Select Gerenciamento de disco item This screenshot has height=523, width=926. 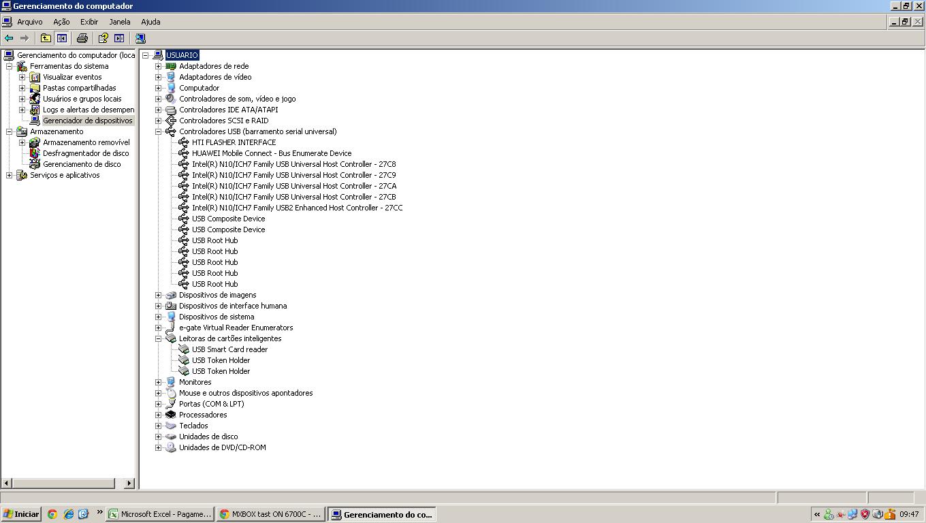82,164
